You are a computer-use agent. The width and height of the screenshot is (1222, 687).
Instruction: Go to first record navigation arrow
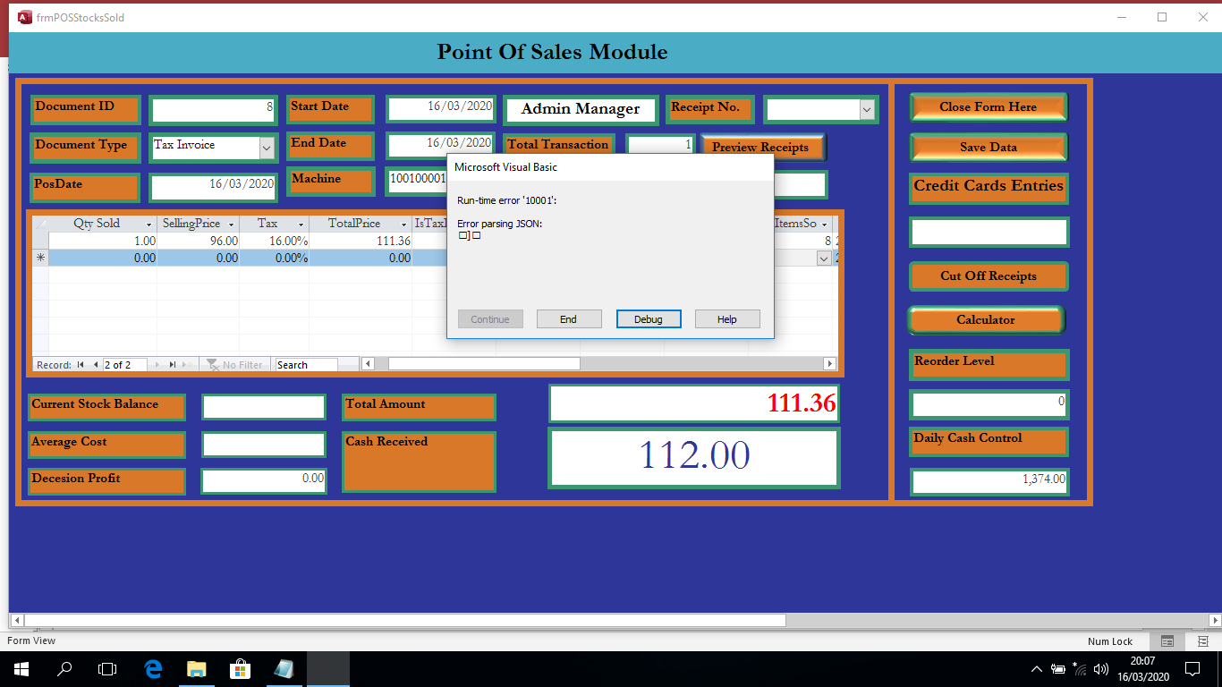click(x=81, y=365)
